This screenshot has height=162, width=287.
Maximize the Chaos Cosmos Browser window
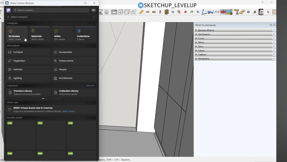click(85, 3)
